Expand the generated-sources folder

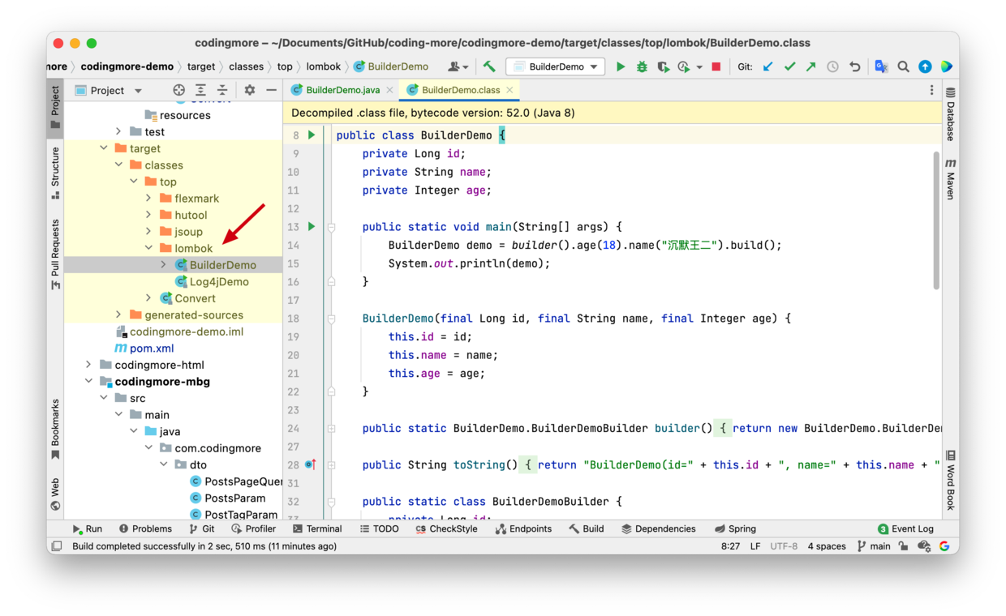(x=118, y=314)
